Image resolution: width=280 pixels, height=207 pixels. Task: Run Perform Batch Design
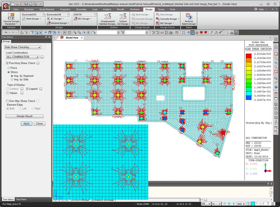[x=189, y=19]
